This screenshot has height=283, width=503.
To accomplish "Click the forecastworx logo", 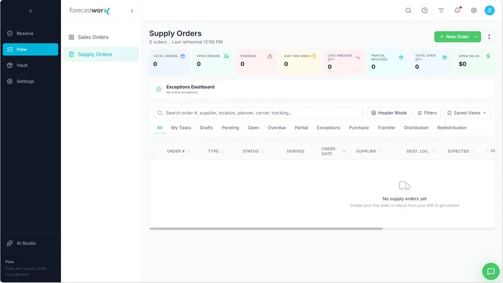I will pos(90,11).
